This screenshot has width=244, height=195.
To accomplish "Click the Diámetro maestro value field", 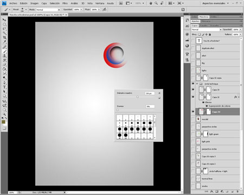I will [x=150, y=93].
